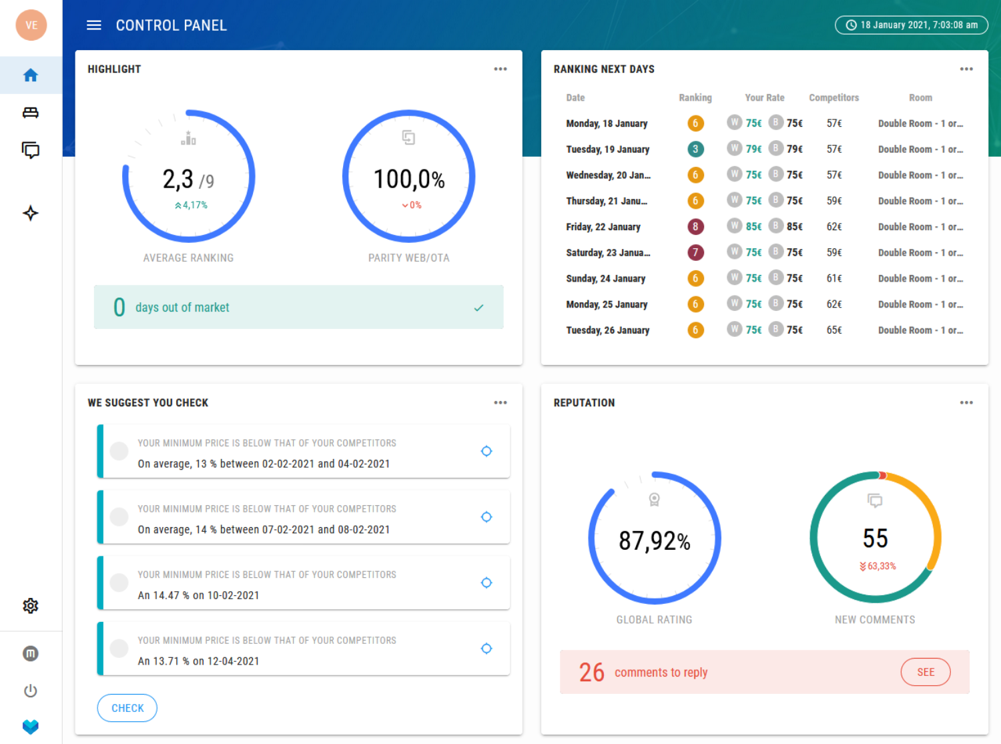This screenshot has width=1001, height=744.
Task: Click target icon on 14 % suggestion
Action: point(486,517)
